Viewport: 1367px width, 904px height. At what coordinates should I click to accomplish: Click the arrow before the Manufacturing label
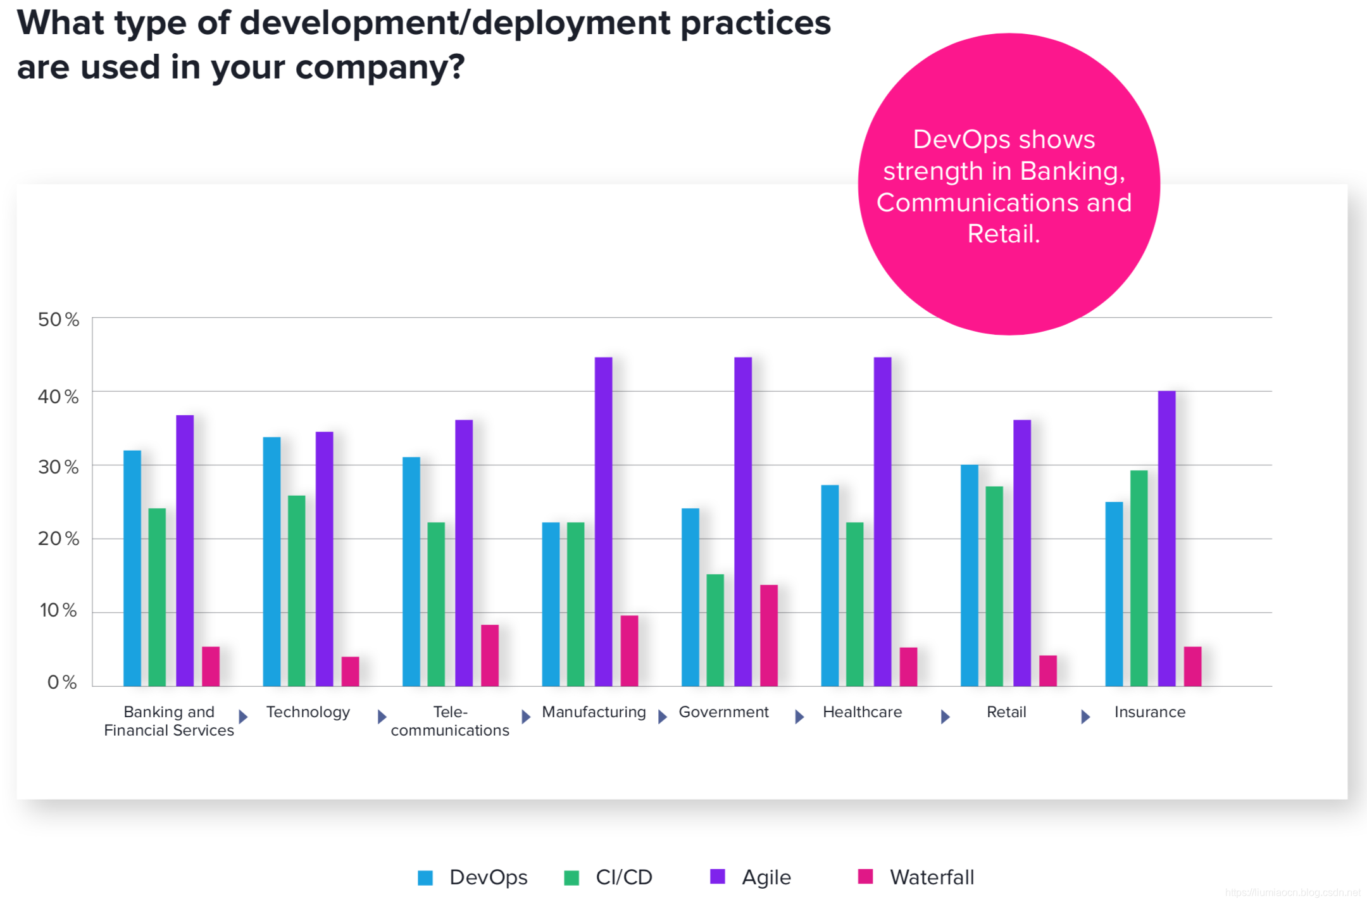(525, 717)
